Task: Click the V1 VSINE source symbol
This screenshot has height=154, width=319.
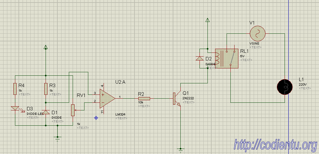Action: 257,33
